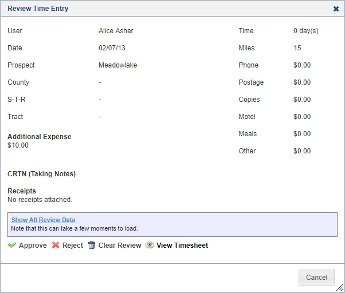This screenshot has width=345, height=293.
Task: Click the Additional Expense amount $10.00
Action: click(18, 145)
